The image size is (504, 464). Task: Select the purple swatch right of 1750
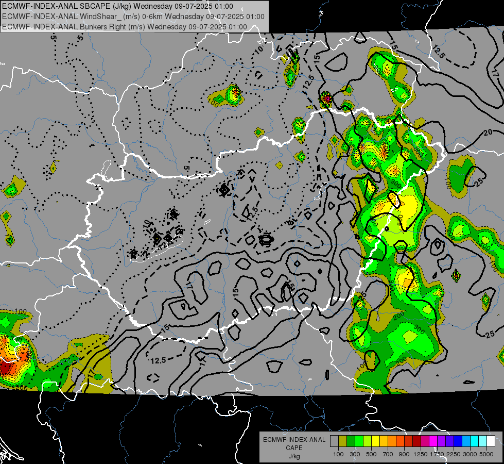point(442,441)
